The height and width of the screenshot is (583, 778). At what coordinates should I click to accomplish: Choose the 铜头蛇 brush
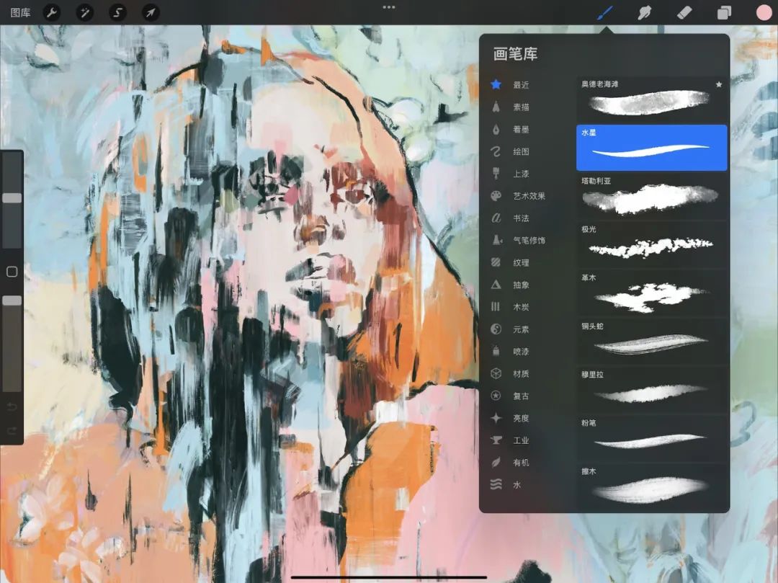pyautogui.click(x=651, y=342)
